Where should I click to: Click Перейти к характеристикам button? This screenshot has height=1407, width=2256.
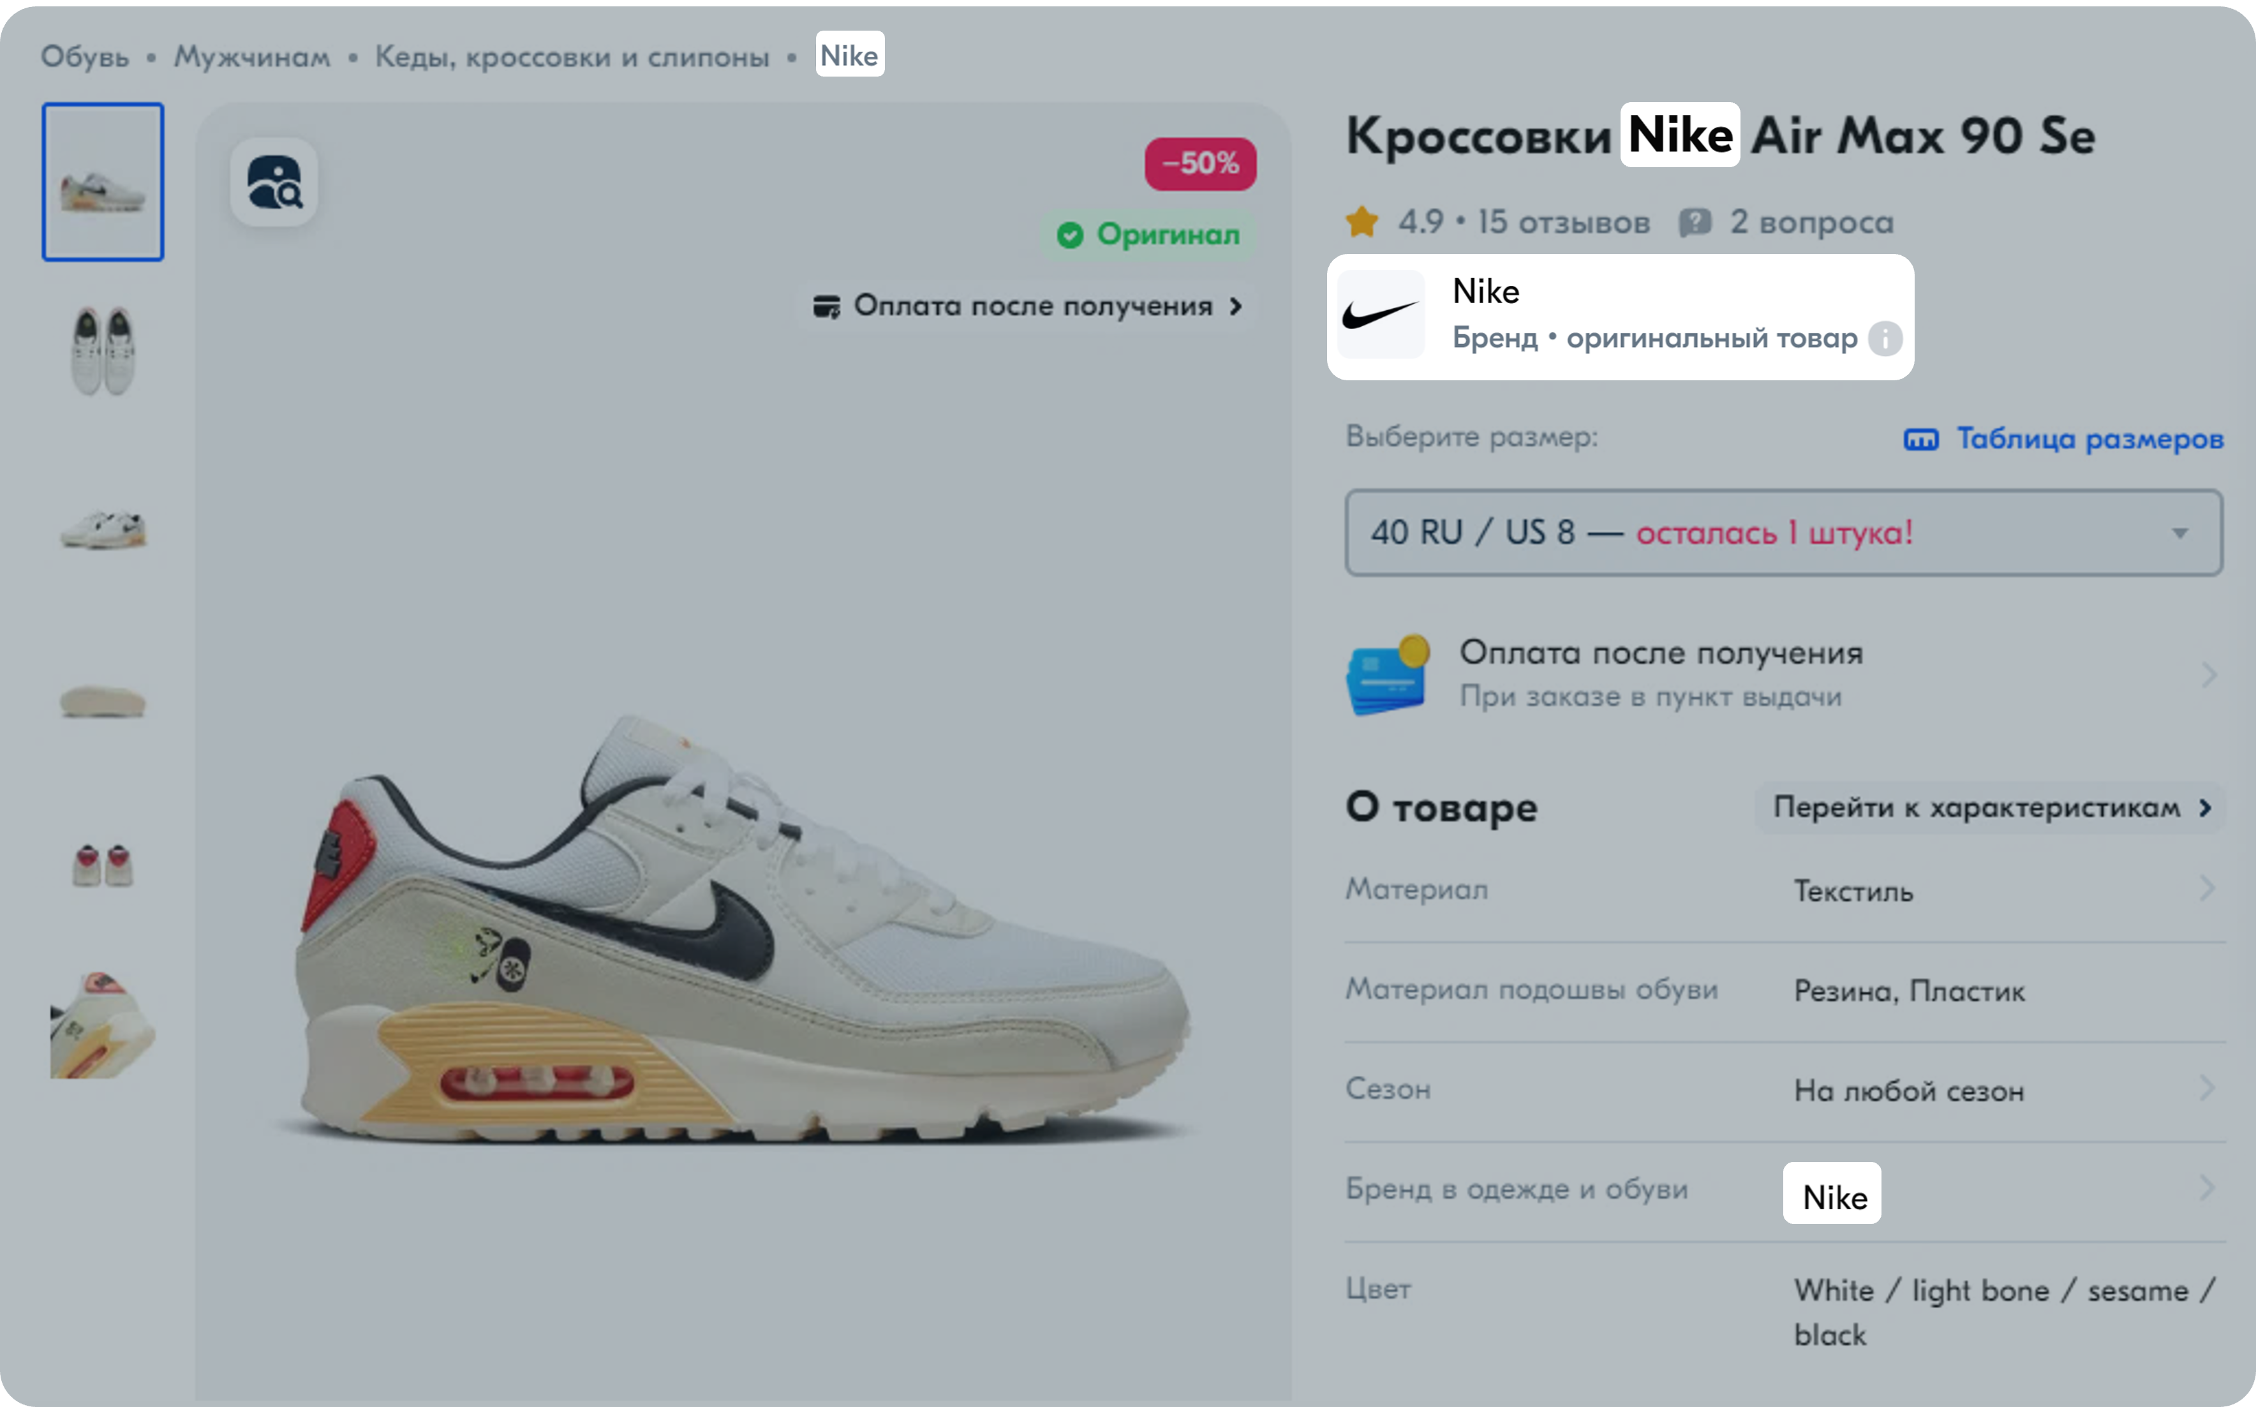click(x=1990, y=807)
